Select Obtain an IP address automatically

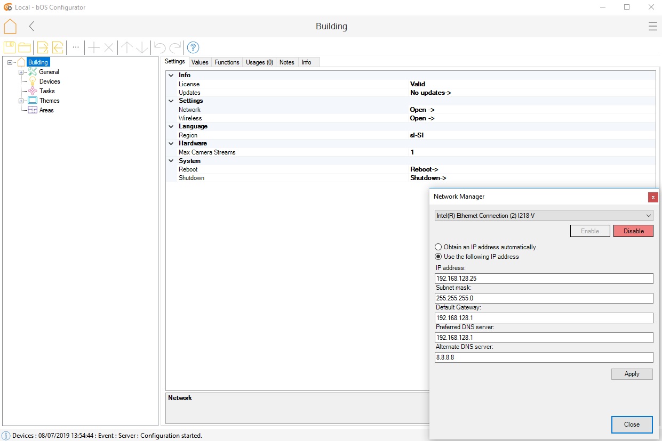(438, 247)
